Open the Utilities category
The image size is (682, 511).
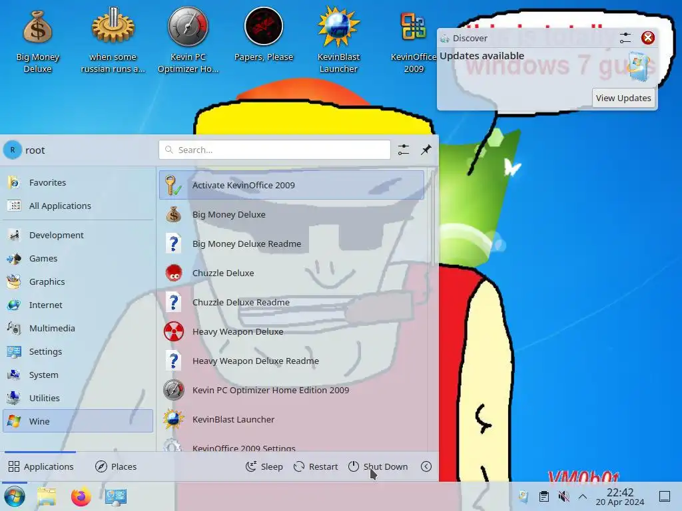tap(78, 398)
